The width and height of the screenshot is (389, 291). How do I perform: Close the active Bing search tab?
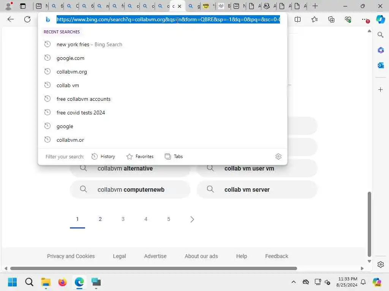[x=179, y=6]
